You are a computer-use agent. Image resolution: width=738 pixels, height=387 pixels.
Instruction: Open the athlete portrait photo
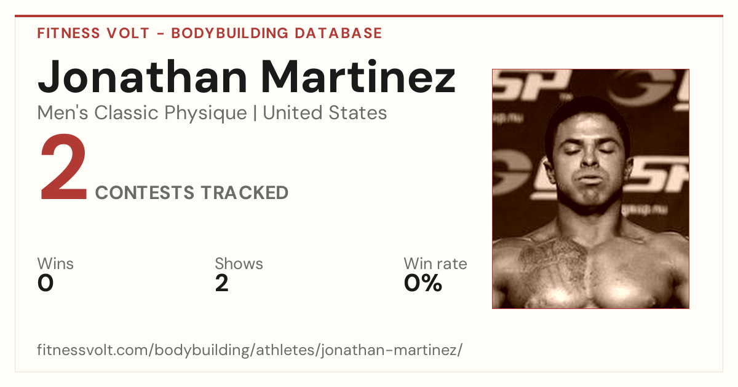pos(590,189)
